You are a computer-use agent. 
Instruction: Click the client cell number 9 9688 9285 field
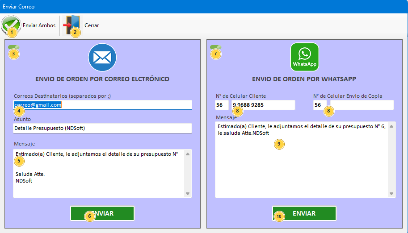click(263, 105)
